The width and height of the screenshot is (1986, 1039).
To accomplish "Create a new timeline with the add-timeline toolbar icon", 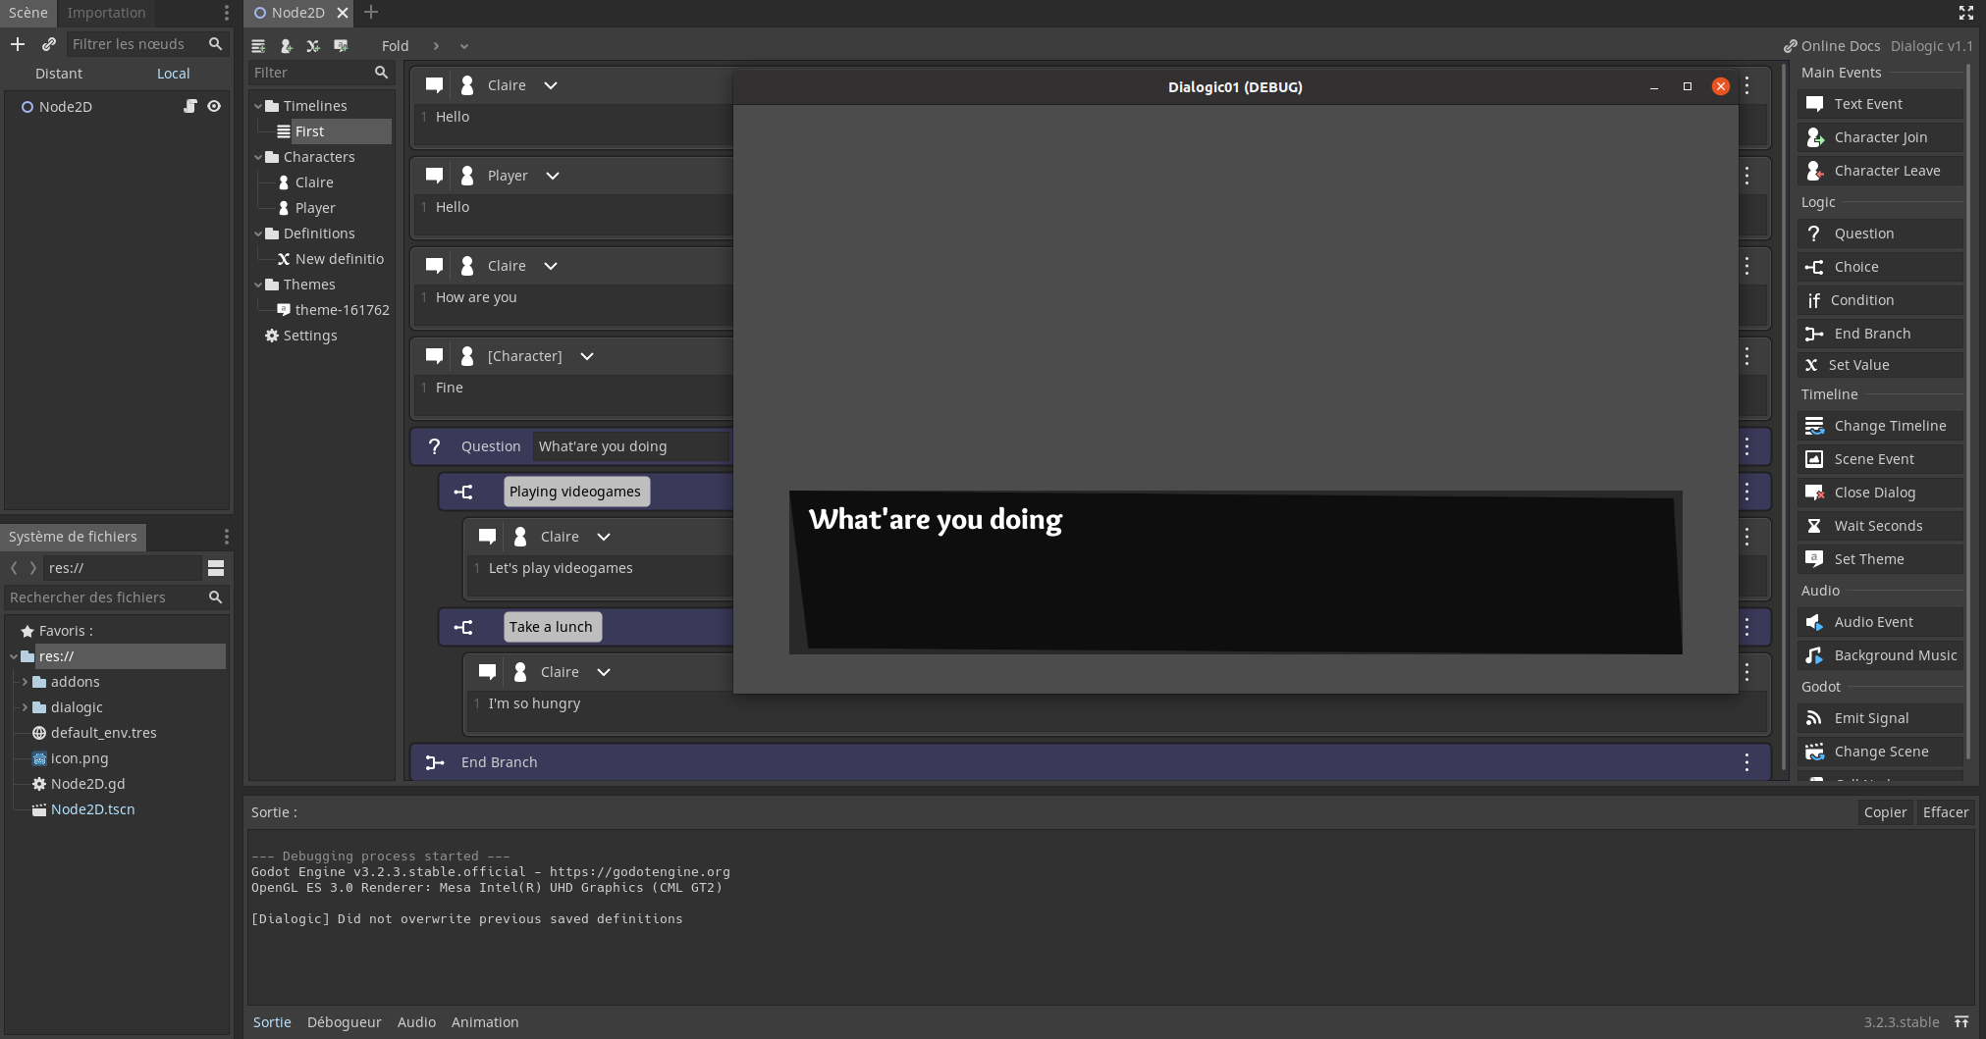I will point(258,45).
